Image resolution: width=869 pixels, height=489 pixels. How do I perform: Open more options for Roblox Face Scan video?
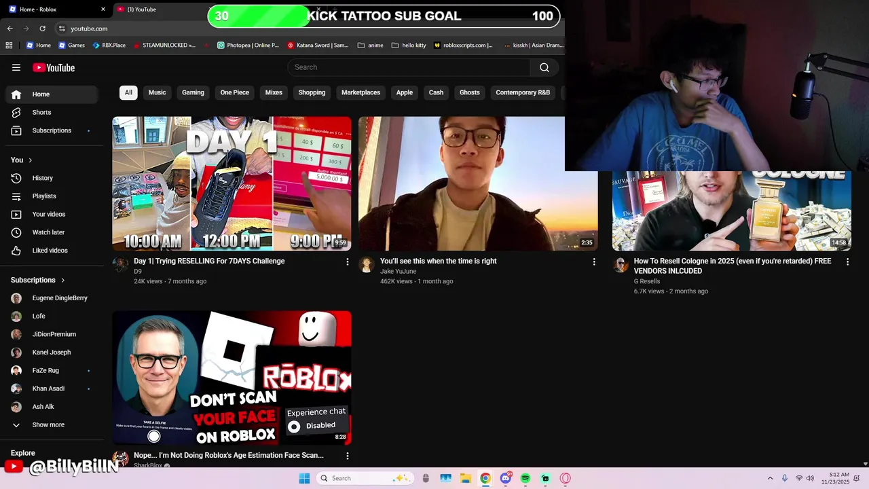pos(348,456)
